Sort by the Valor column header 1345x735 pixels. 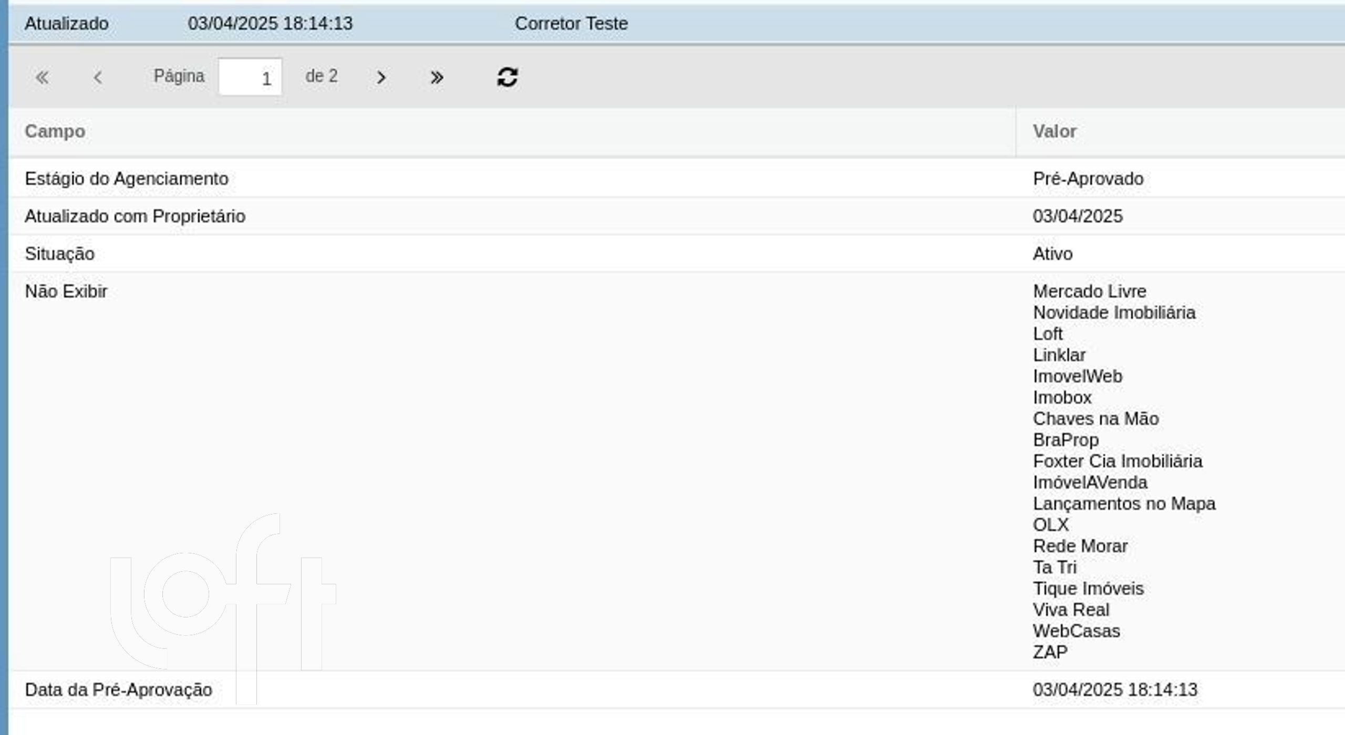(1181, 132)
